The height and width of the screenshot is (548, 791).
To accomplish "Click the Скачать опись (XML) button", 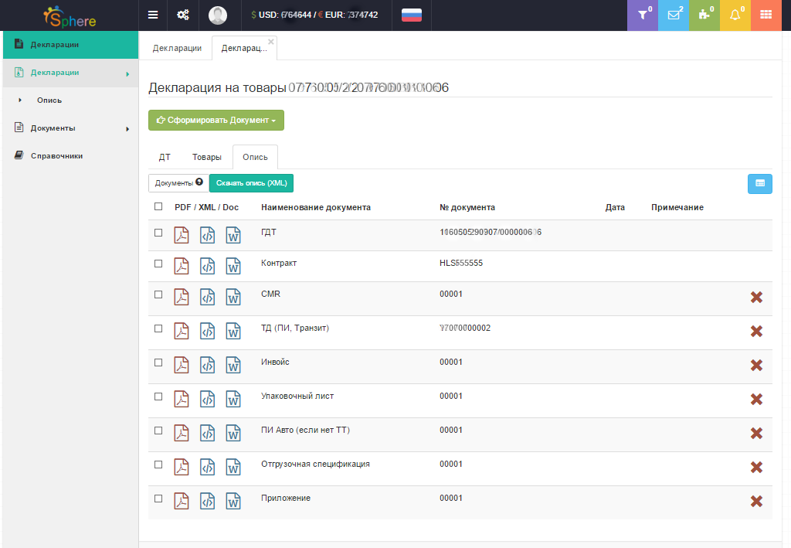I will (251, 183).
